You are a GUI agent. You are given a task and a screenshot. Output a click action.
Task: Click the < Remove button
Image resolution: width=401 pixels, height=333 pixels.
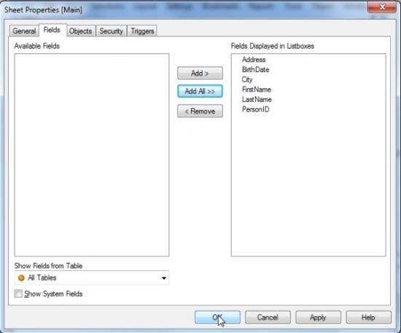[x=200, y=111]
